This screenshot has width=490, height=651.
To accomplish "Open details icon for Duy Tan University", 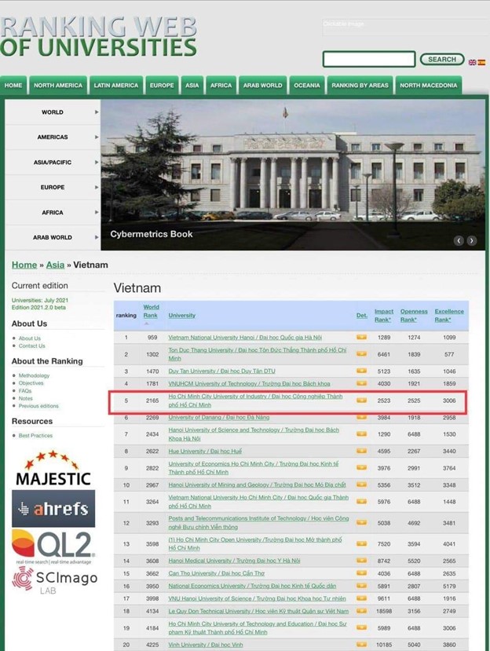I will (361, 371).
